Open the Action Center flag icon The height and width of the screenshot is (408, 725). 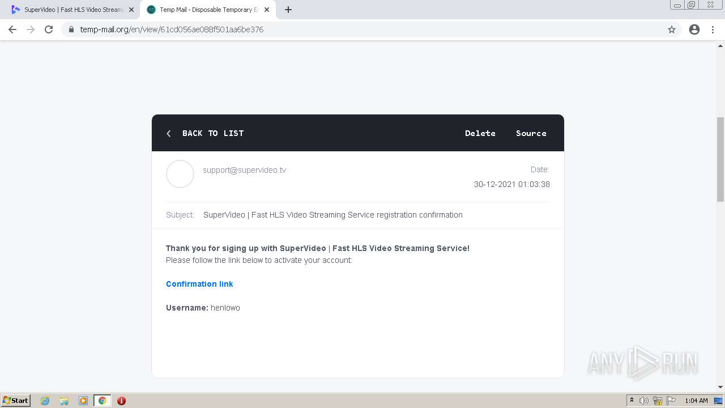click(671, 401)
